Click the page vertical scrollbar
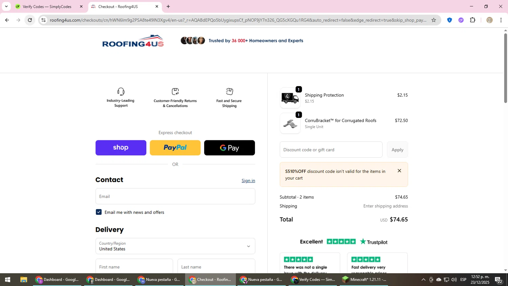This screenshot has width=508, height=286. (x=506, y=68)
